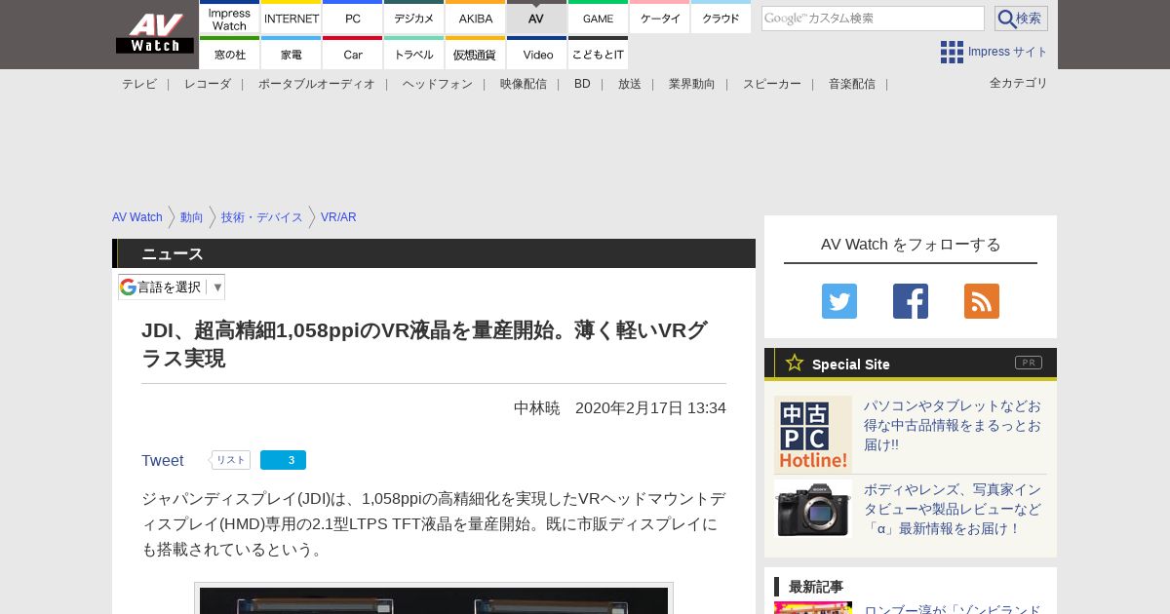Open the デジカメ site tab
The height and width of the screenshot is (614, 1170).
pyautogui.click(x=414, y=18)
